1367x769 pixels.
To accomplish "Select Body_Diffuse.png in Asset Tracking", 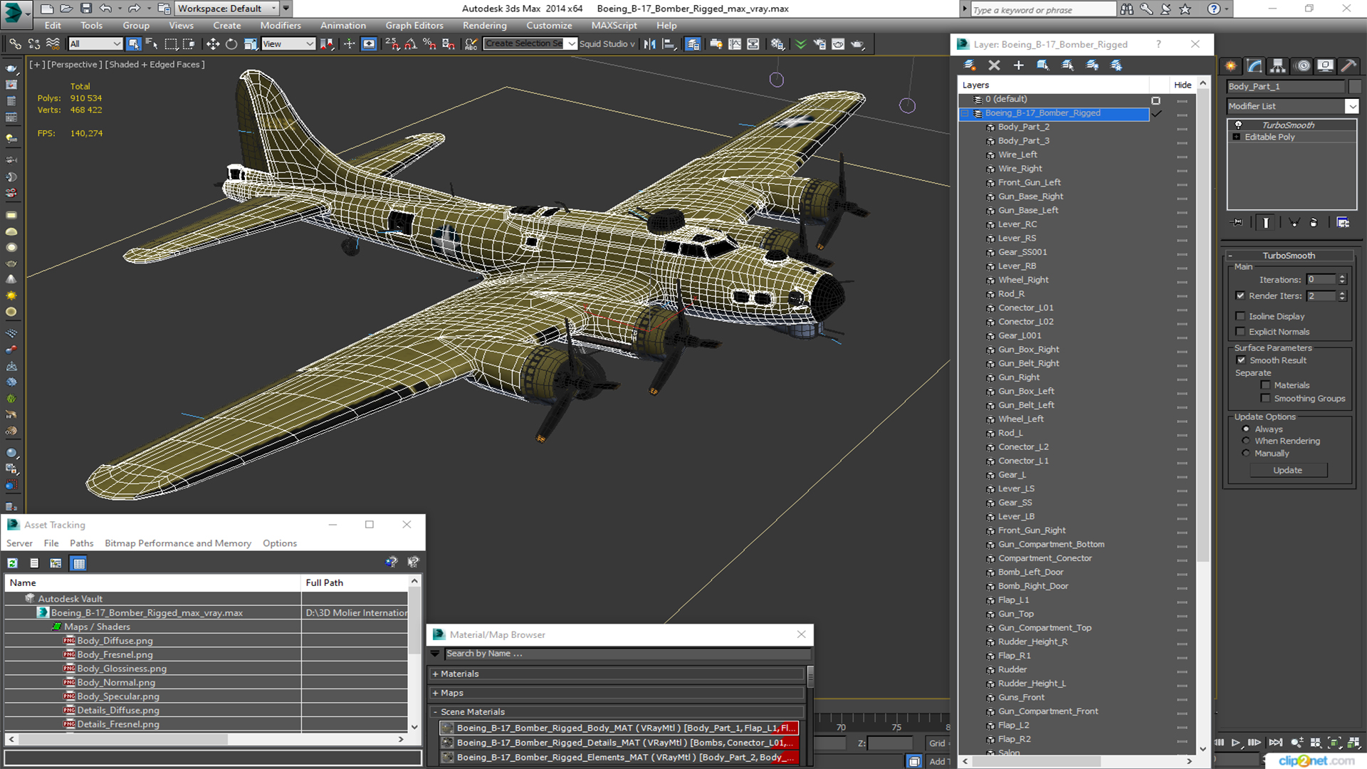I will [115, 641].
